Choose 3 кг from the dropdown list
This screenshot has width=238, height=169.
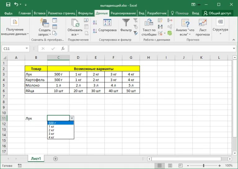(x=60, y=134)
